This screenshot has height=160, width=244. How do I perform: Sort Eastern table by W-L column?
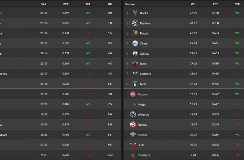(x=193, y=4)
